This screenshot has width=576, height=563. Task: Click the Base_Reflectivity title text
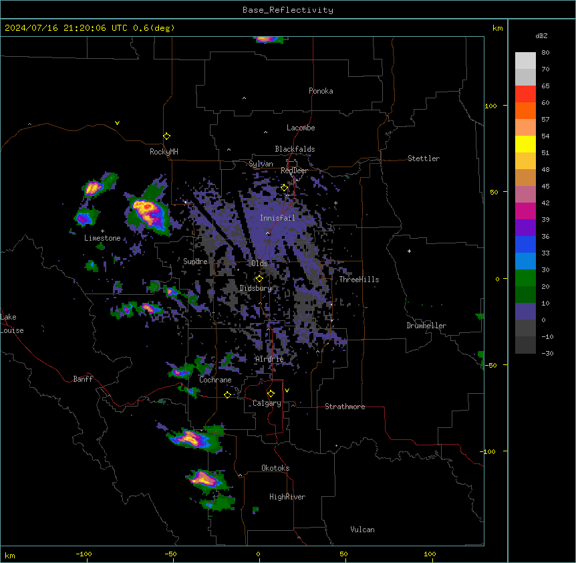click(288, 10)
